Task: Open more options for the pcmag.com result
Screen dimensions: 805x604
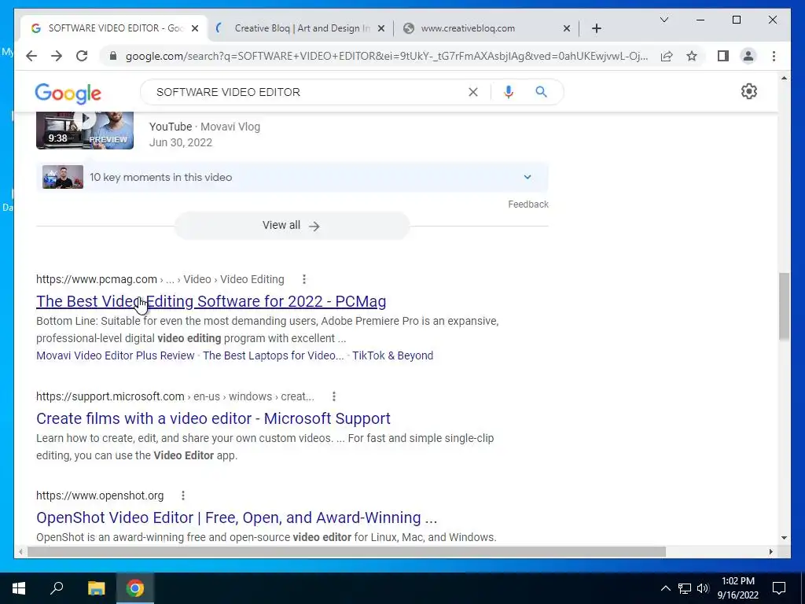Action: pos(304,279)
